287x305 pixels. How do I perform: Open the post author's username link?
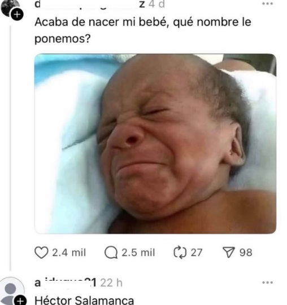pos(90,5)
